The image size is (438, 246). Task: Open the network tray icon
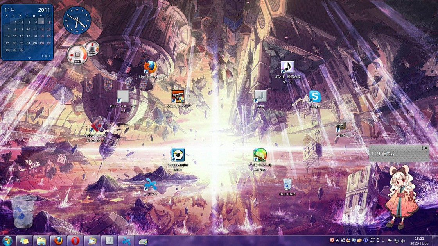pos(397,241)
